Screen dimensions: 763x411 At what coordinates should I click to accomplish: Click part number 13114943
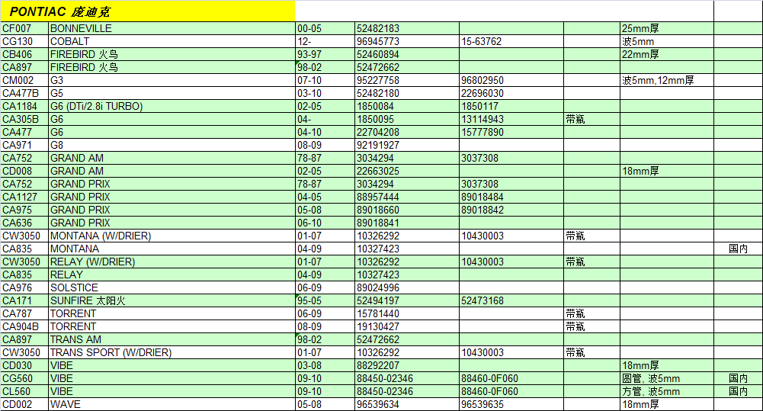pyautogui.click(x=511, y=119)
